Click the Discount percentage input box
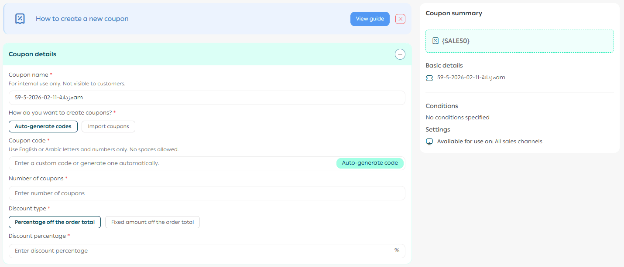 [x=201, y=251]
